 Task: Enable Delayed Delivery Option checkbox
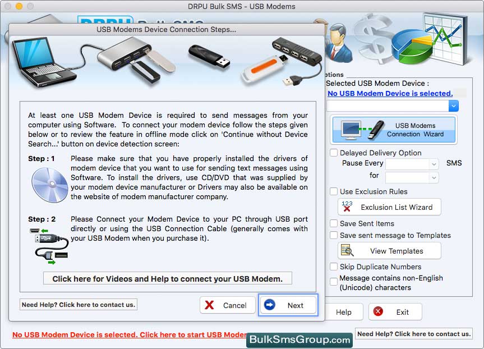coord(334,153)
